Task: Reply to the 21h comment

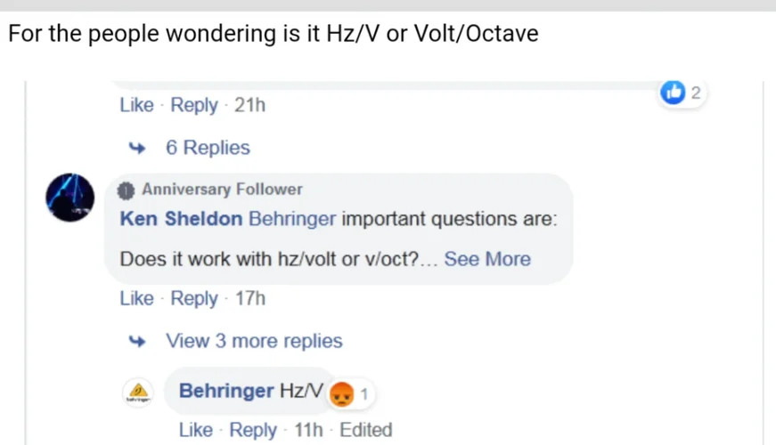Action: point(194,105)
